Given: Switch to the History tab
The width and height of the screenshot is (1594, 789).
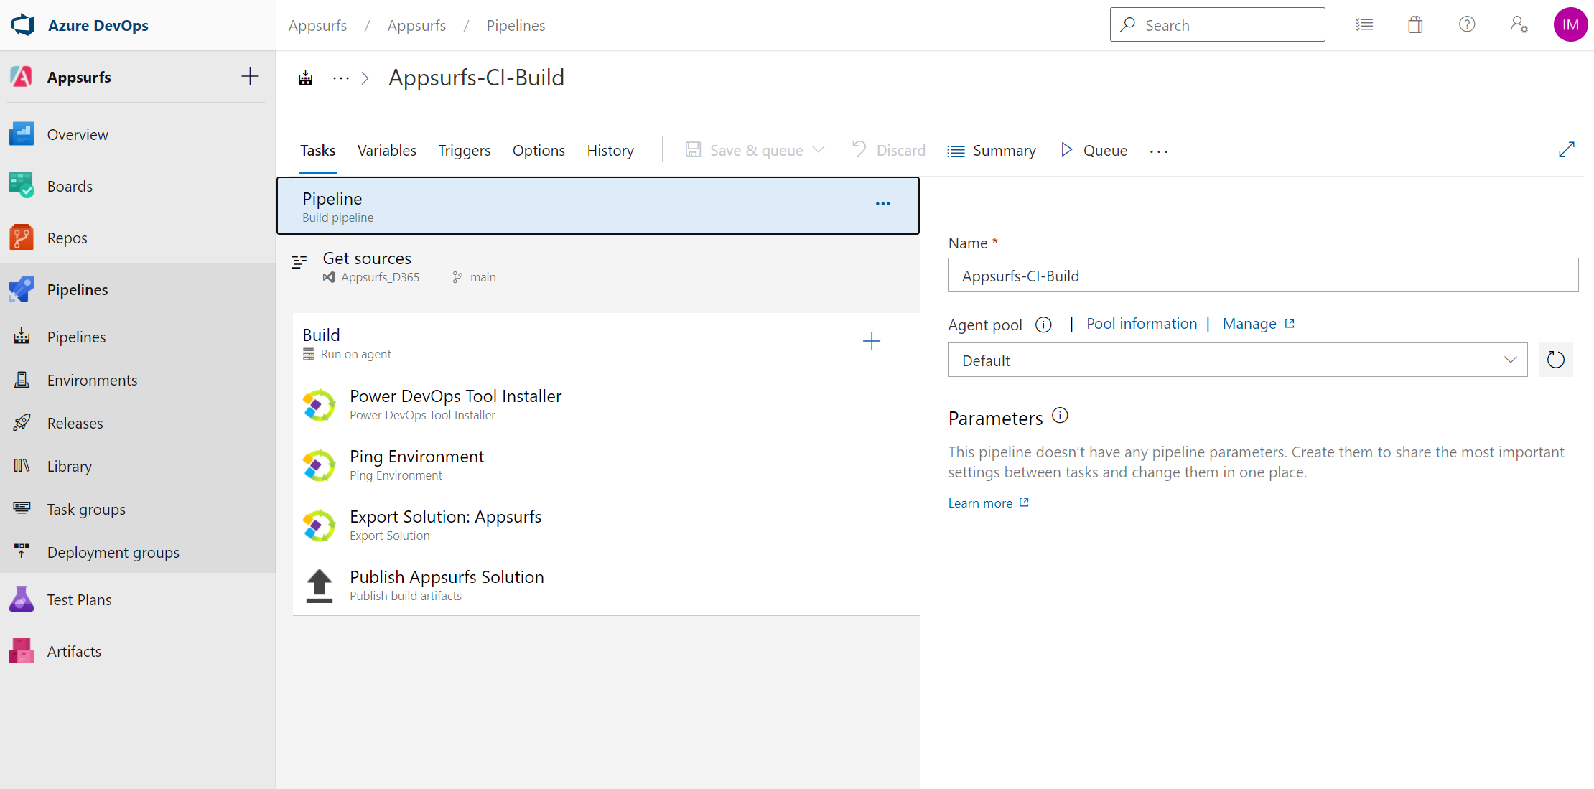Looking at the screenshot, I should coord(610,151).
